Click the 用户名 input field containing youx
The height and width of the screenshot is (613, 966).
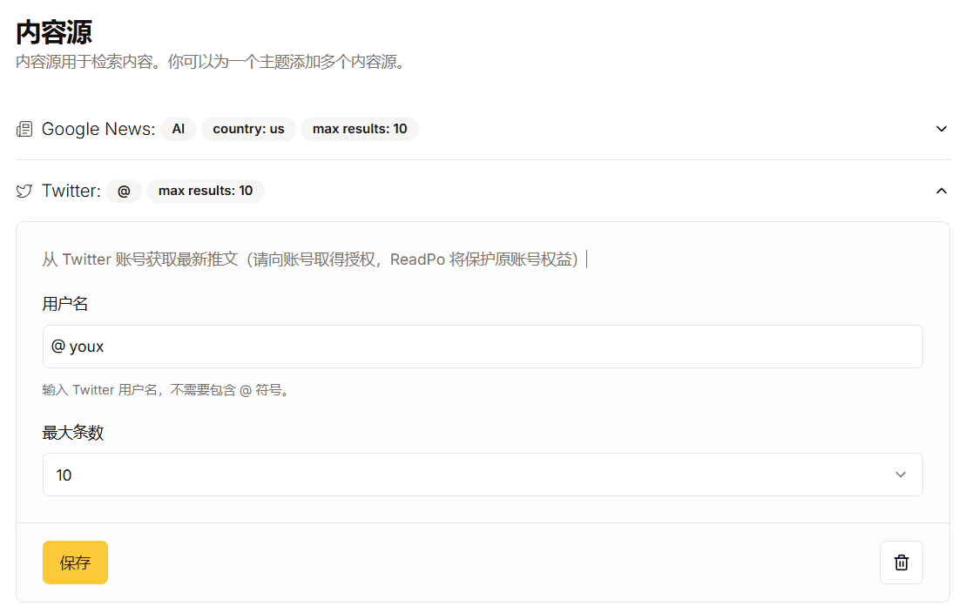pos(483,347)
